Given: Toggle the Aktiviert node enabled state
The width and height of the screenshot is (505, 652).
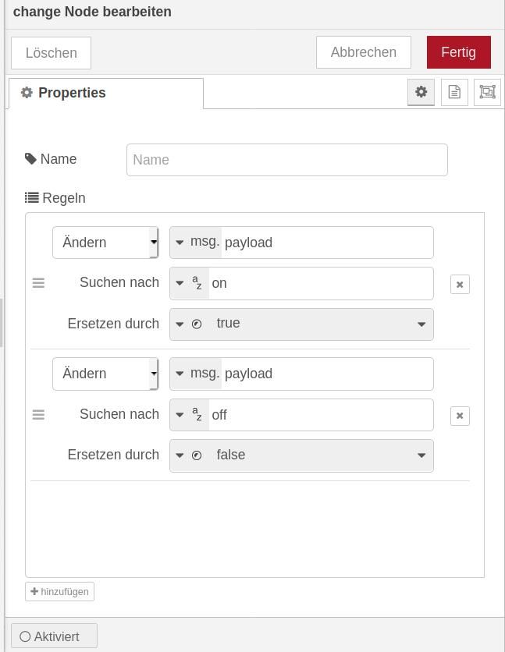Looking at the screenshot, I should tap(54, 636).
